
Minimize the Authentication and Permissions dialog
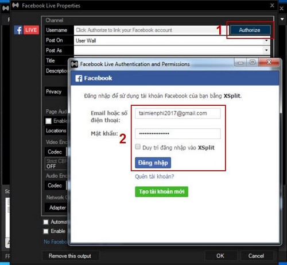pos(241,62)
